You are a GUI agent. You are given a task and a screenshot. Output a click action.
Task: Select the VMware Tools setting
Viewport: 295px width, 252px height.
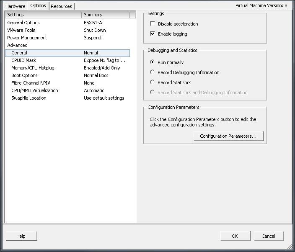[x=67, y=30]
